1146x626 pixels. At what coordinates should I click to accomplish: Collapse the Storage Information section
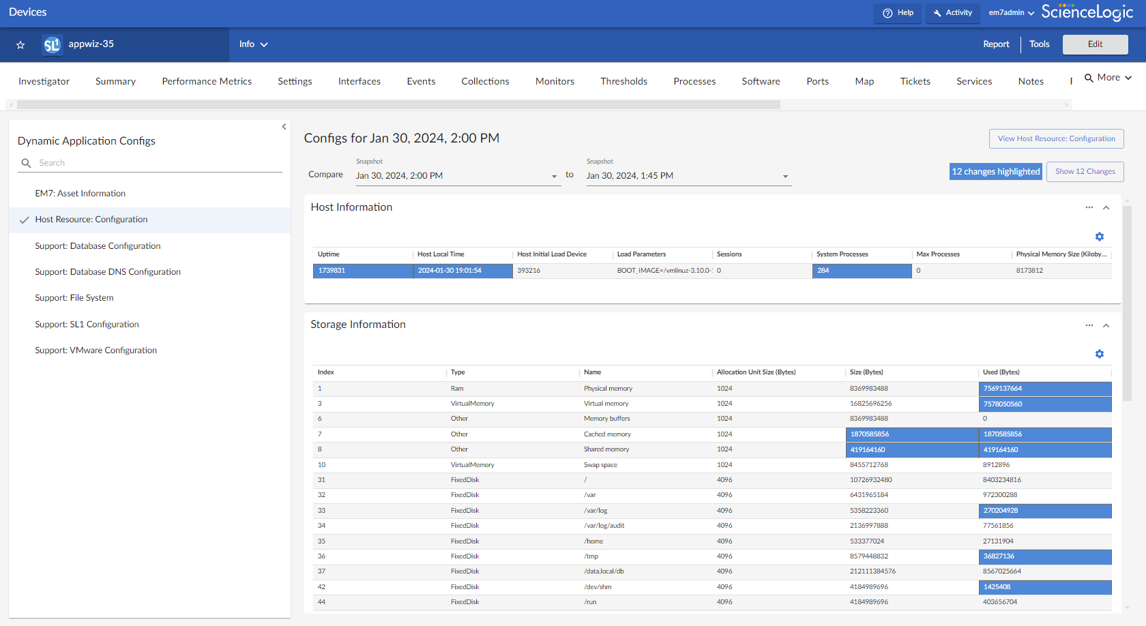(1106, 326)
